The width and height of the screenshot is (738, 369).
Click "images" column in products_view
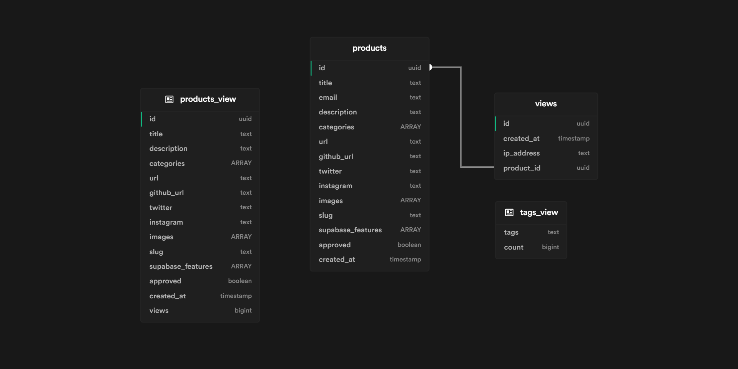[200, 237]
